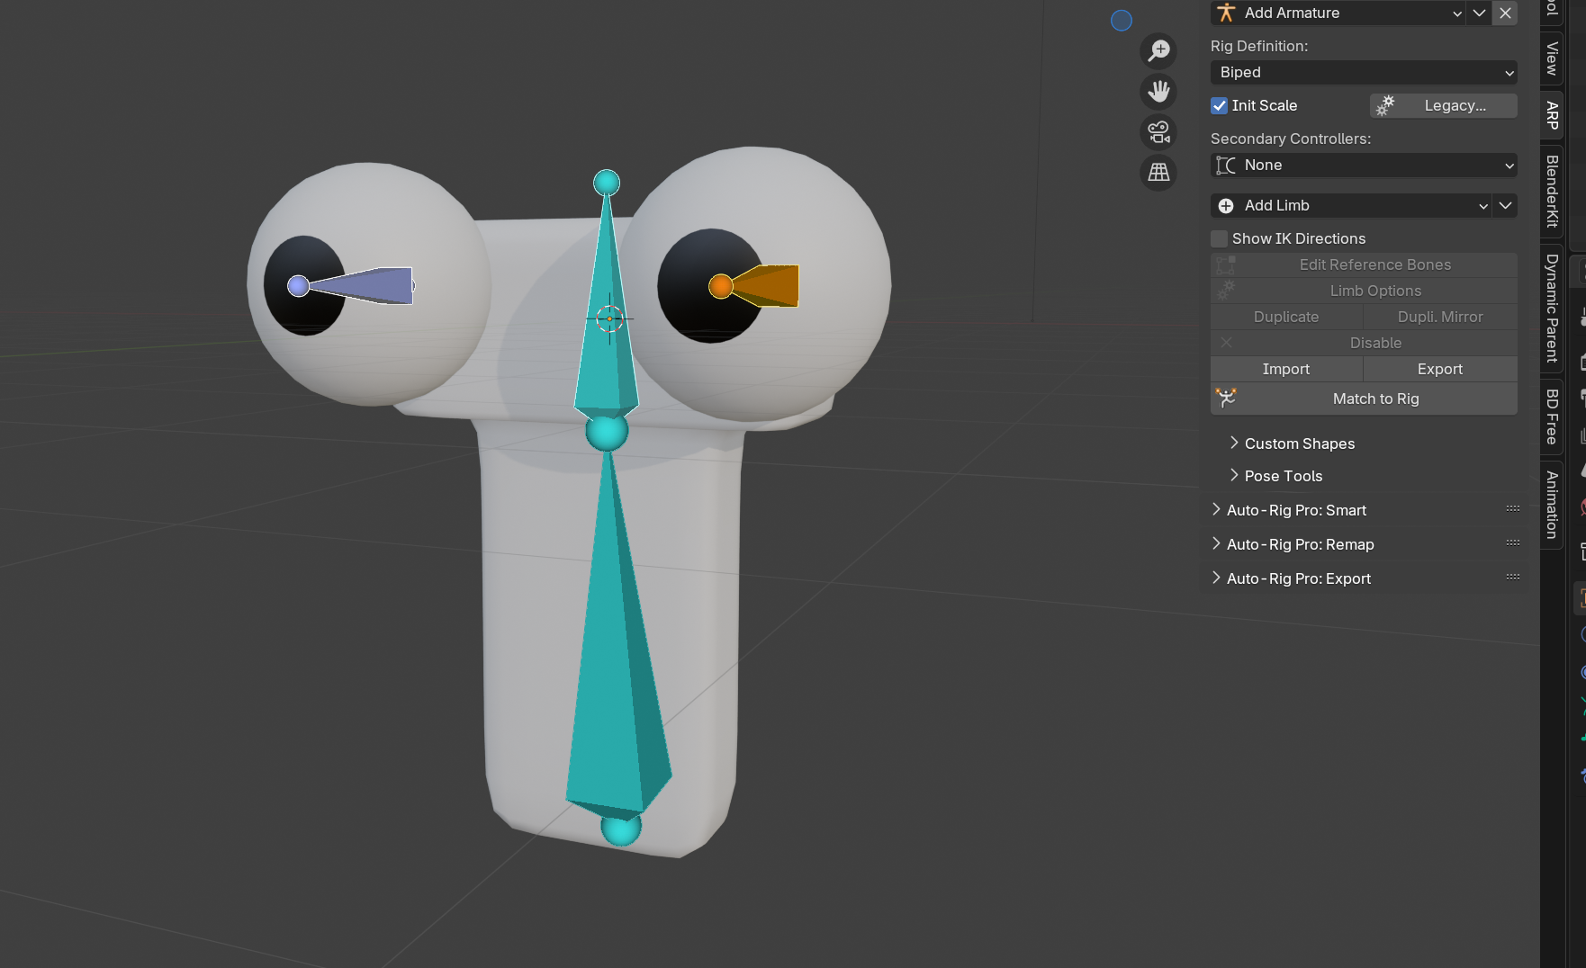1586x968 pixels.
Task: Toggle the Init Scale checkbox
Action: 1220,105
